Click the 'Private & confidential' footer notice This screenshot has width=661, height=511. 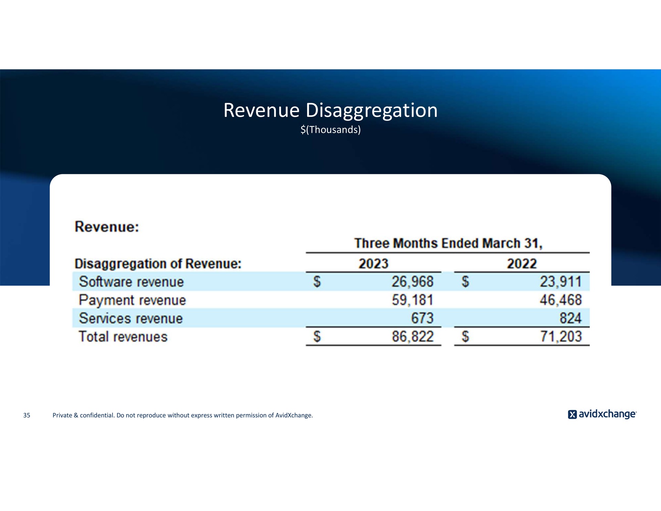coord(182,415)
